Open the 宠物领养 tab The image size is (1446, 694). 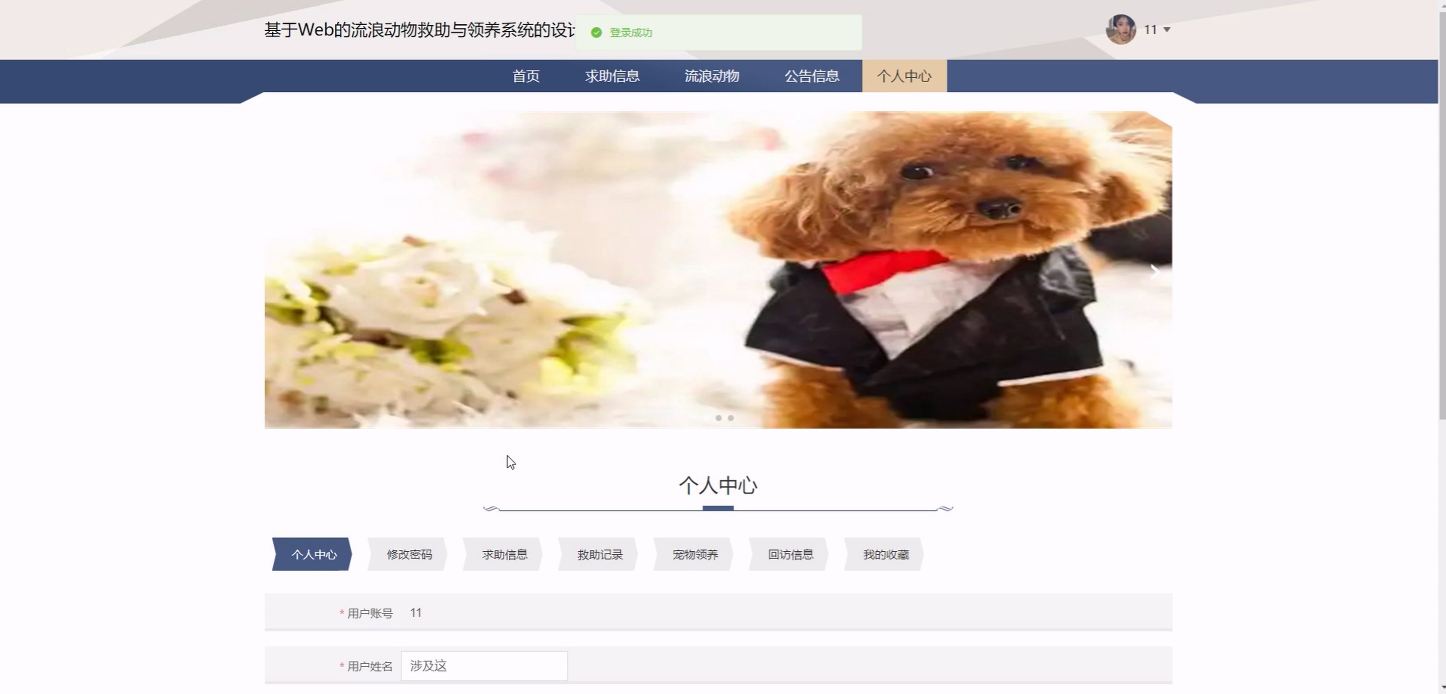click(x=695, y=555)
